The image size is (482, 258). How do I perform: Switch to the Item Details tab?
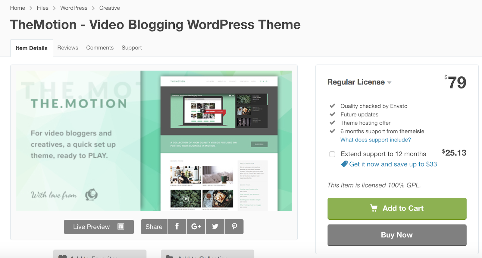coord(32,48)
